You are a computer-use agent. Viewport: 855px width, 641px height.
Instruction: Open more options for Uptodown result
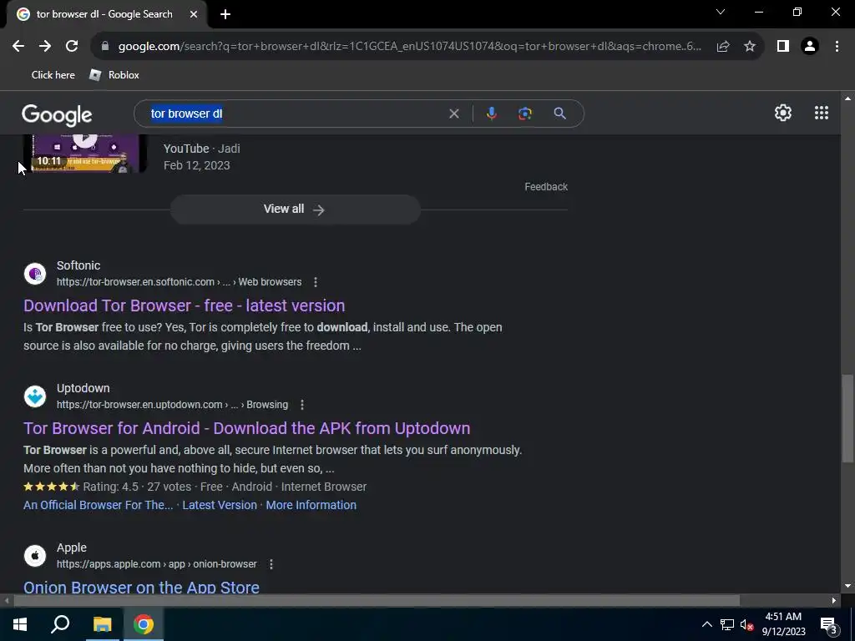click(x=301, y=405)
